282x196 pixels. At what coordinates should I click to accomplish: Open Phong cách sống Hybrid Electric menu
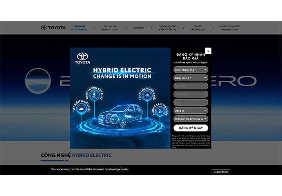click(x=230, y=28)
